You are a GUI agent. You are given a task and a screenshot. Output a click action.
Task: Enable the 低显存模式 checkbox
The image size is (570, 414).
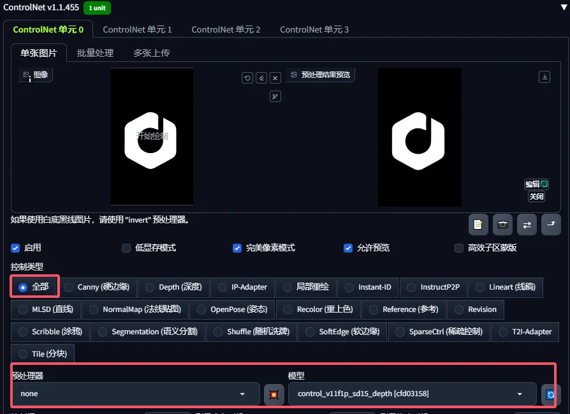click(x=126, y=248)
